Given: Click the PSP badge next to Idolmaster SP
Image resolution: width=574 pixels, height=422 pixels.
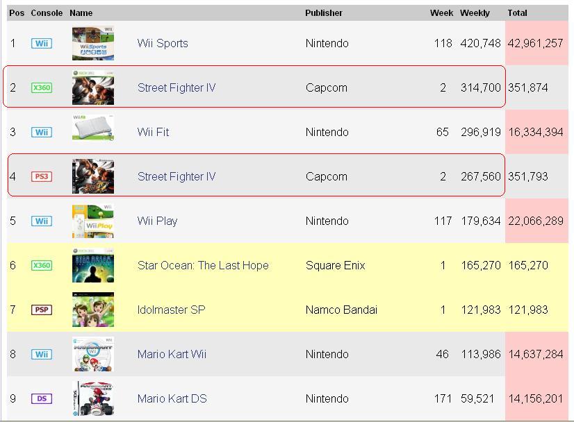Looking at the screenshot, I should tap(42, 310).
